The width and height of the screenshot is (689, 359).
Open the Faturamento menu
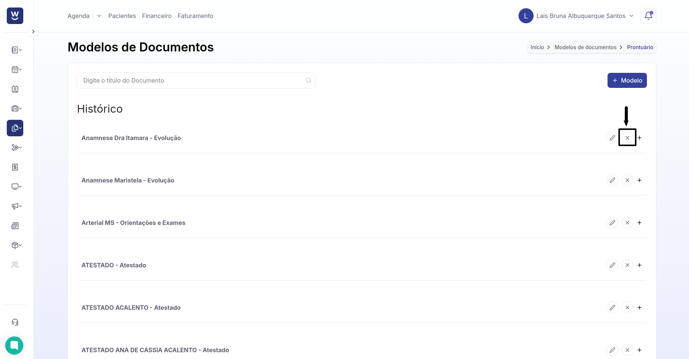(x=195, y=16)
